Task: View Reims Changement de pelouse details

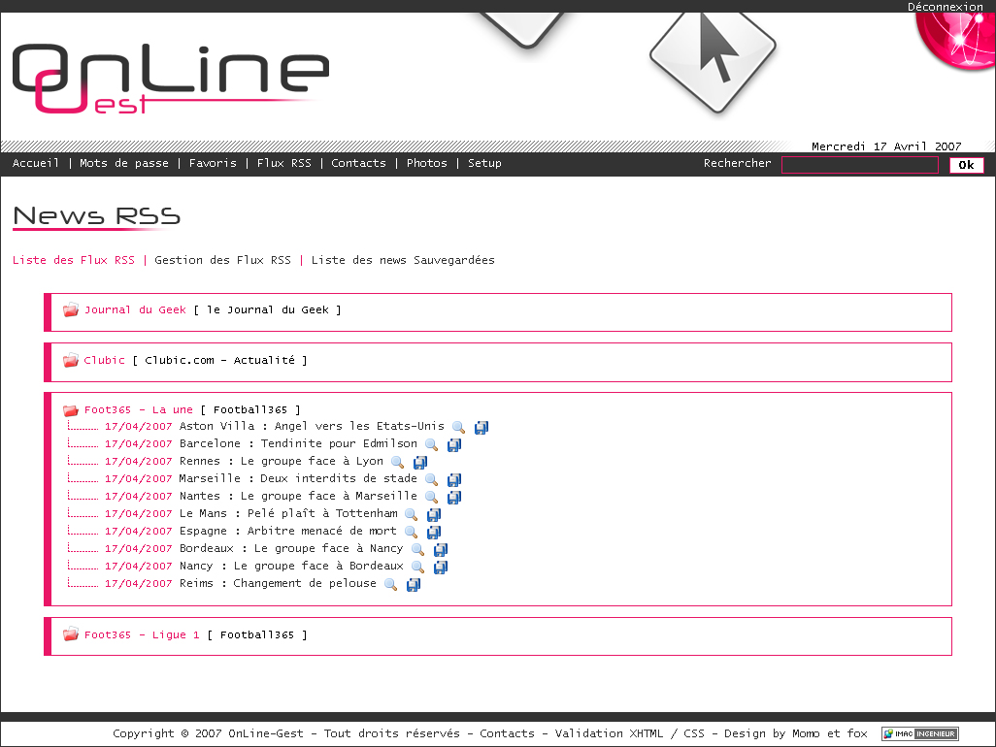Action: pyautogui.click(x=390, y=584)
